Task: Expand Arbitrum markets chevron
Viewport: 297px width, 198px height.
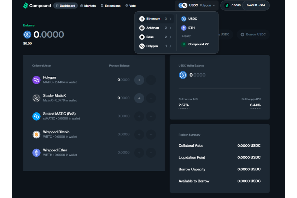Action: (170, 28)
